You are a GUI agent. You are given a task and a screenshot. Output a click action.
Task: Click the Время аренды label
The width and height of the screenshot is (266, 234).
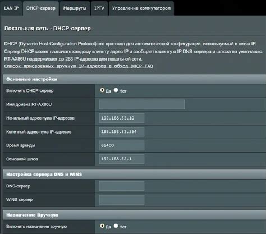(21, 145)
